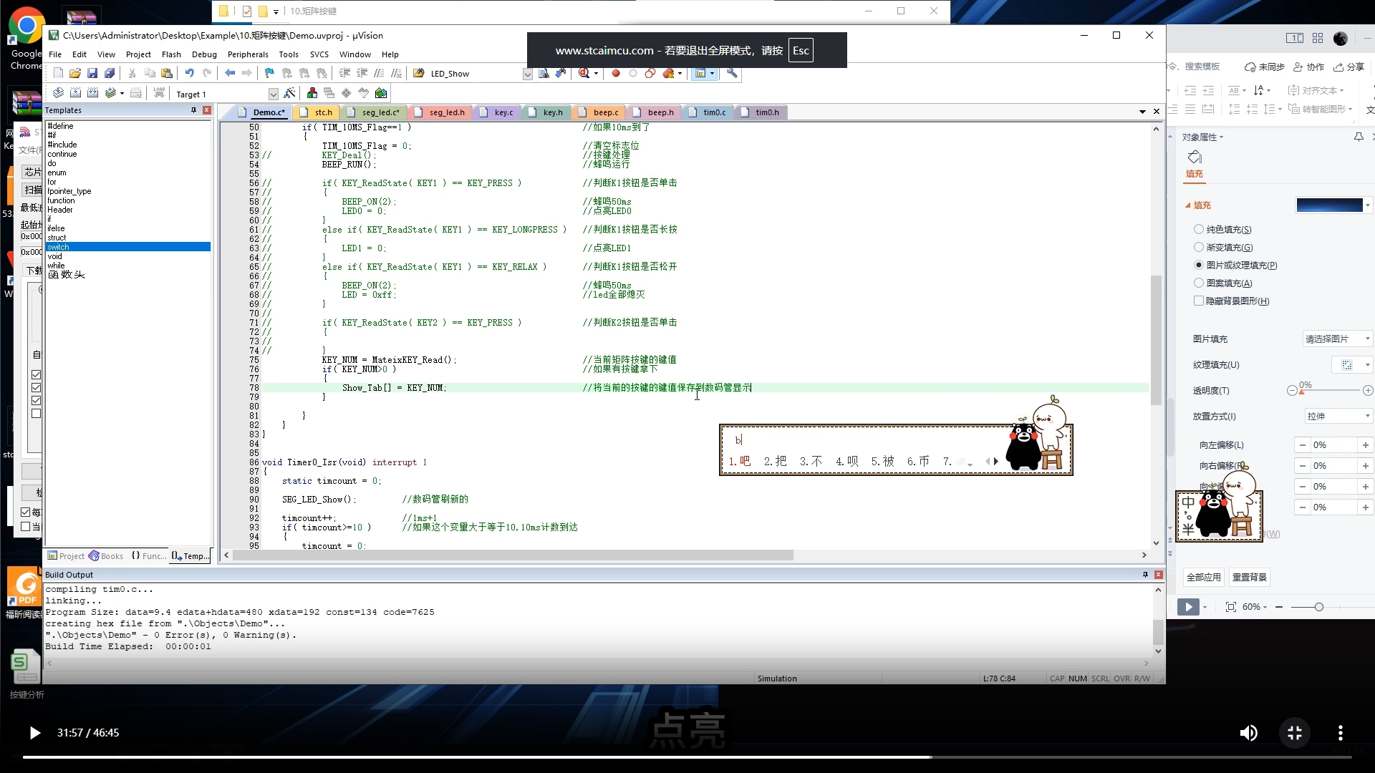Screen dimensions: 1375x773
Task: Navigate backward with blue left arrow
Action: point(230,73)
